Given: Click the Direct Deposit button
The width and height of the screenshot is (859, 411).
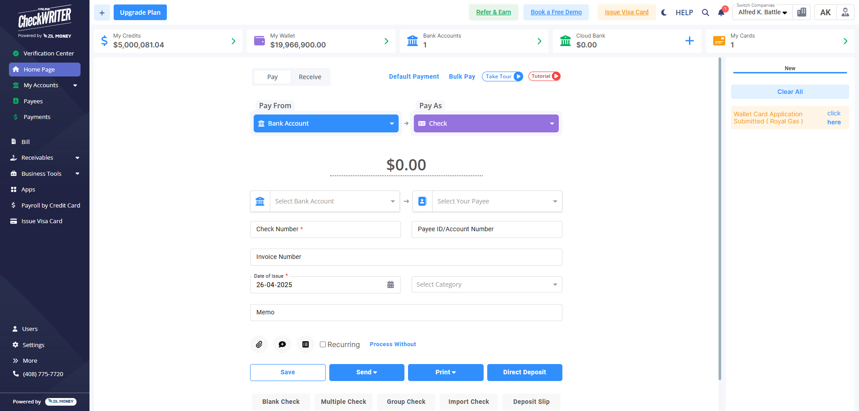Looking at the screenshot, I should point(524,372).
